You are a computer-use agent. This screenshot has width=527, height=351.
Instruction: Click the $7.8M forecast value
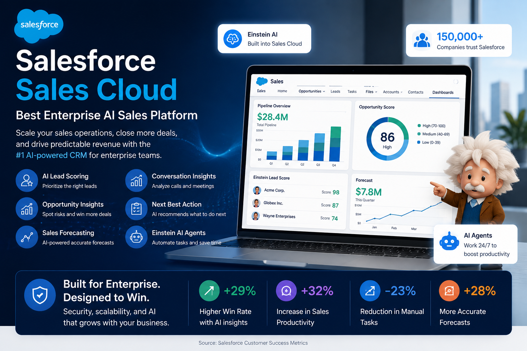[x=368, y=192]
